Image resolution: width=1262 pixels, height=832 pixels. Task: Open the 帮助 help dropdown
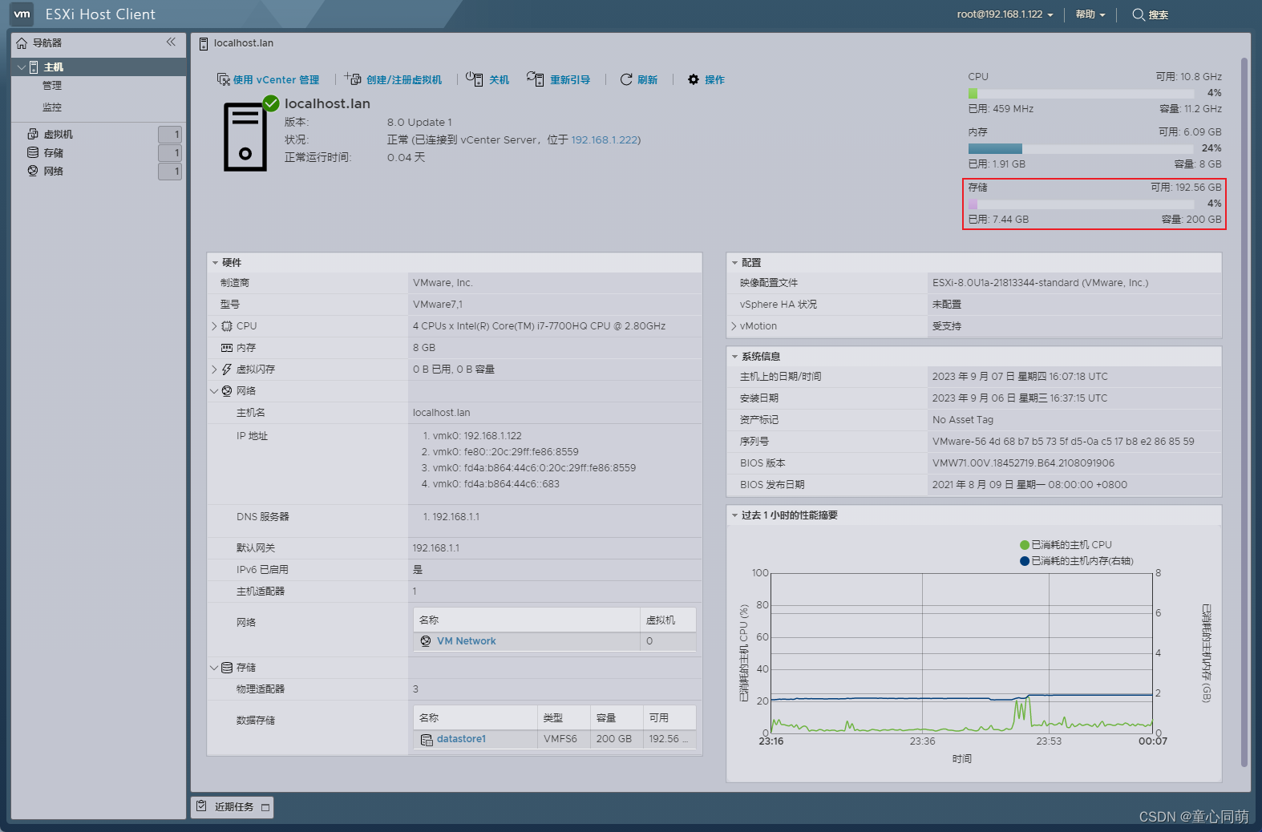pyautogui.click(x=1090, y=14)
